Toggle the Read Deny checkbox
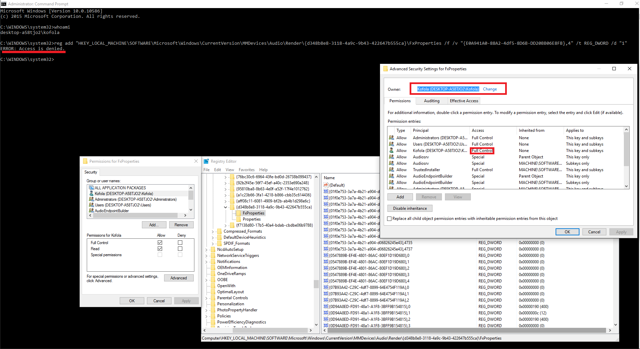The image size is (640, 349). [x=180, y=248]
